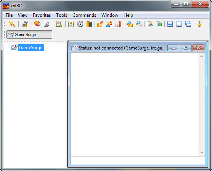Image resolution: width=212 pixels, height=171 pixels.
Task: Minimize the Status window
Action: tap(173, 48)
